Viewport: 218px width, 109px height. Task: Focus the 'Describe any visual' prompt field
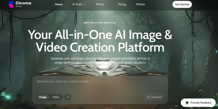pyautogui.click(x=100, y=84)
